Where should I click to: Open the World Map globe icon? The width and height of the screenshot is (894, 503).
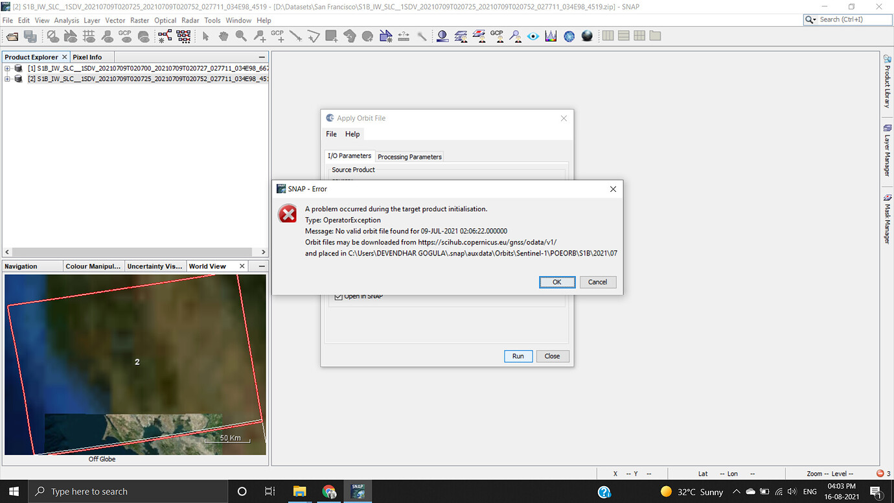[569, 36]
